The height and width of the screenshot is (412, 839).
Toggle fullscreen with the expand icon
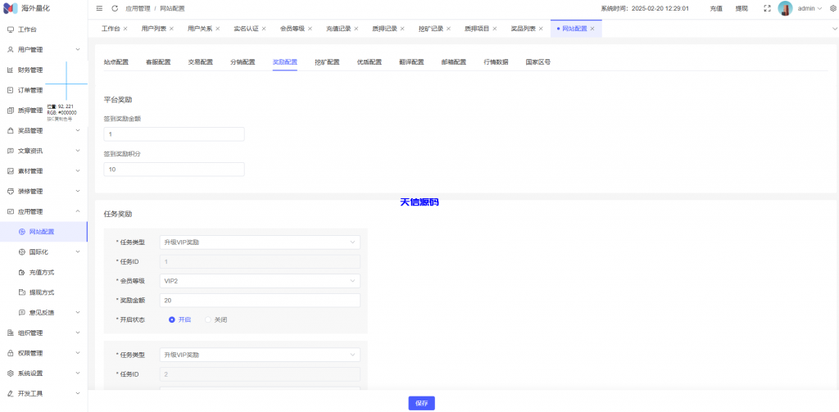[767, 8]
